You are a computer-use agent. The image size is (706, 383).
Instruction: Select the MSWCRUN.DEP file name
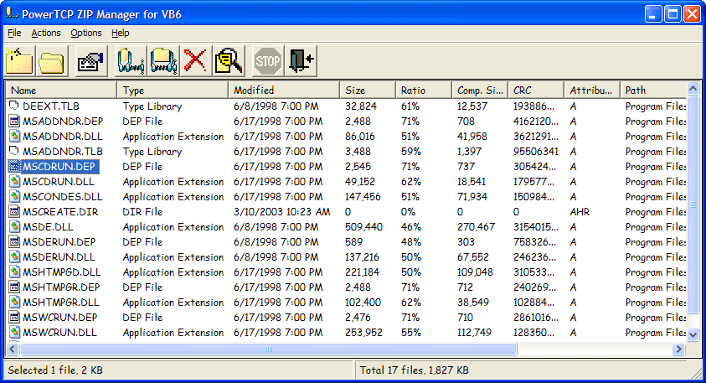coord(60,318)
